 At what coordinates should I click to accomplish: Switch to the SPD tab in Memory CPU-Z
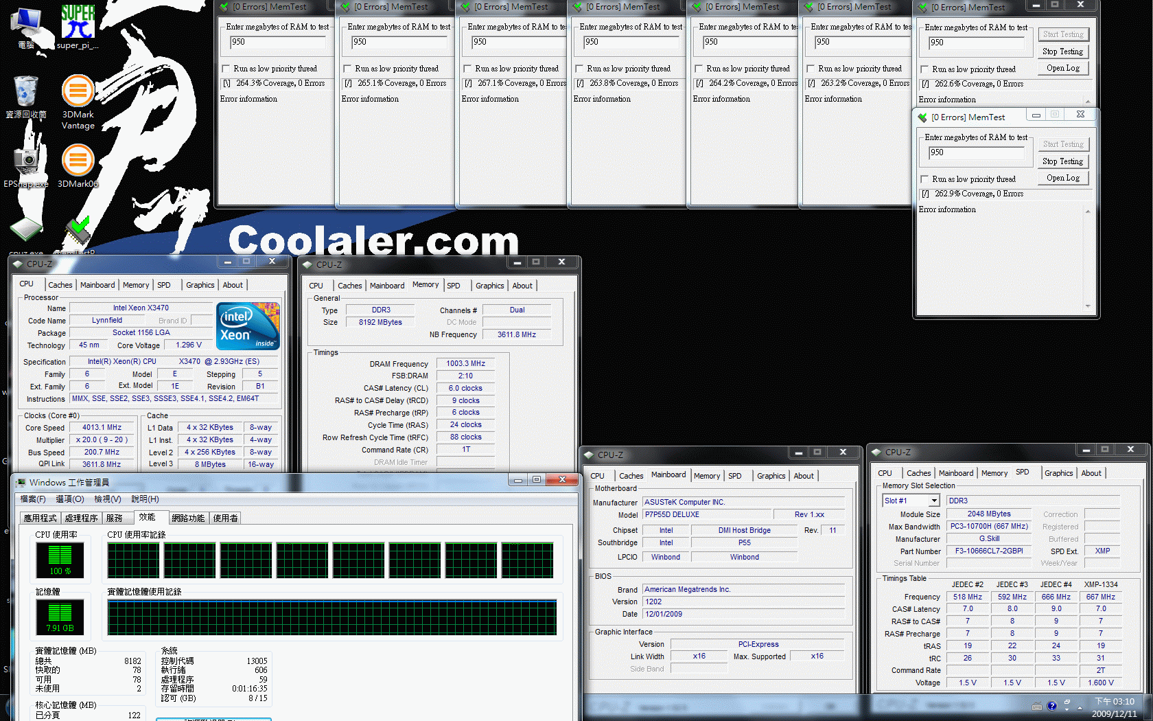pos(454,286)
